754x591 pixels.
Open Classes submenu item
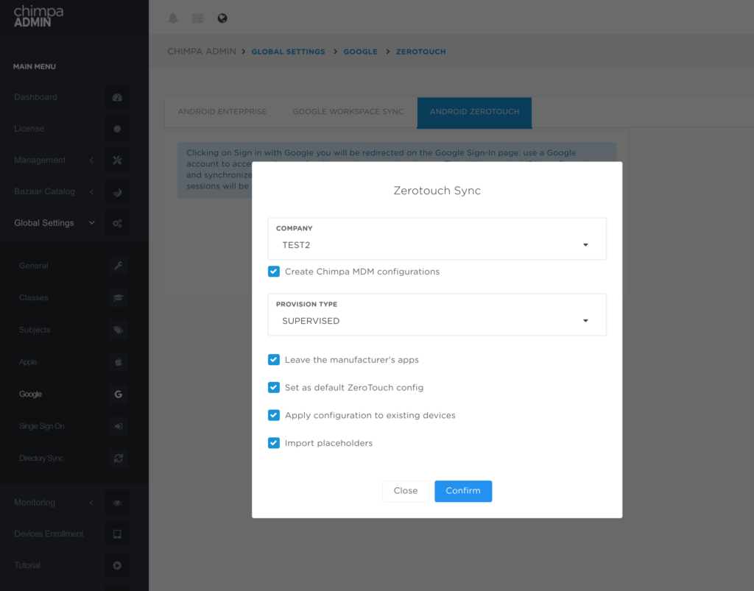34,298
